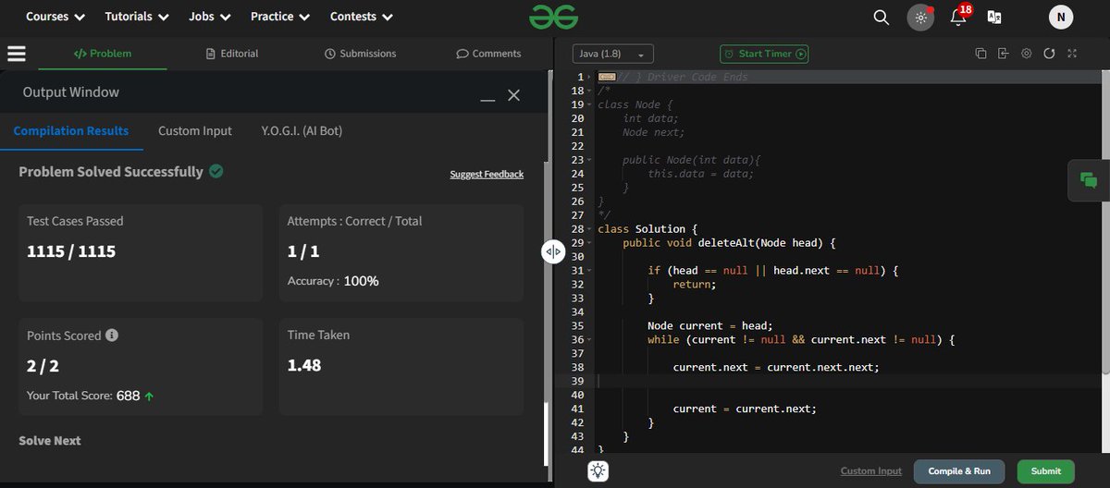Open the Java (1.8) language dropdown
The image size is (1110, 488).
(x=613, y=54)
